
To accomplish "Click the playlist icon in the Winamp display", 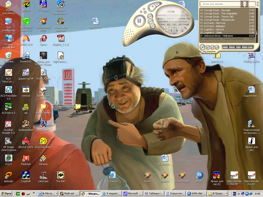I will tap(174, 31).
